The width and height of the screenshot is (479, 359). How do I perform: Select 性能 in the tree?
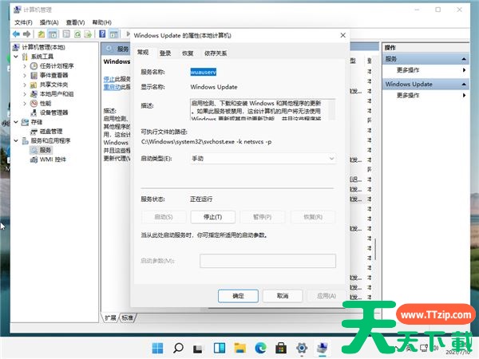[46, 103]
